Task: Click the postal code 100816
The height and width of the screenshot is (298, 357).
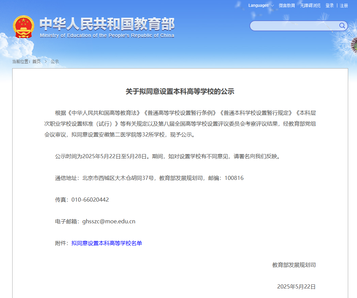Action: click(234, 178)
